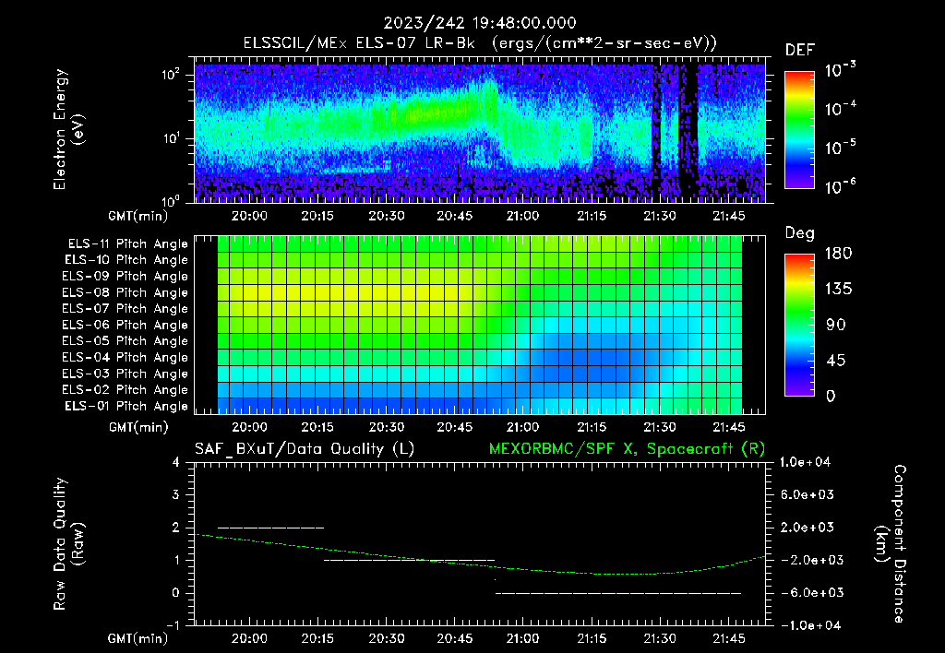This screenshot has width=945, height=653.
Task: Click the 20:30 label under the pitch angle panel
Action: click(387, 428)
